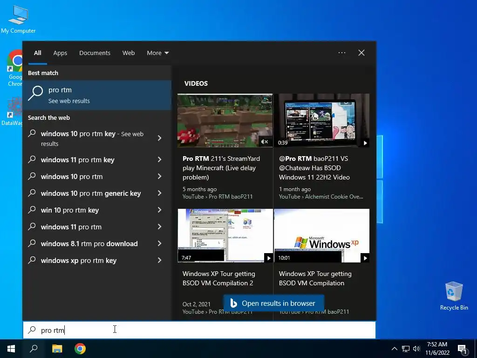Click play icon on the 7:47 video
Image resolution: width=477 pixels, height=358 pixels.
click(269, 258)
